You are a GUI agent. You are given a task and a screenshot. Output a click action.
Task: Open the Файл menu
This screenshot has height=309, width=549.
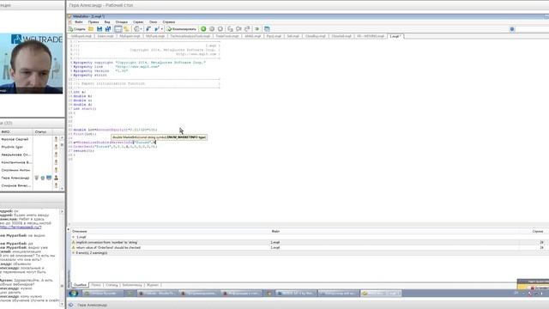78,22
